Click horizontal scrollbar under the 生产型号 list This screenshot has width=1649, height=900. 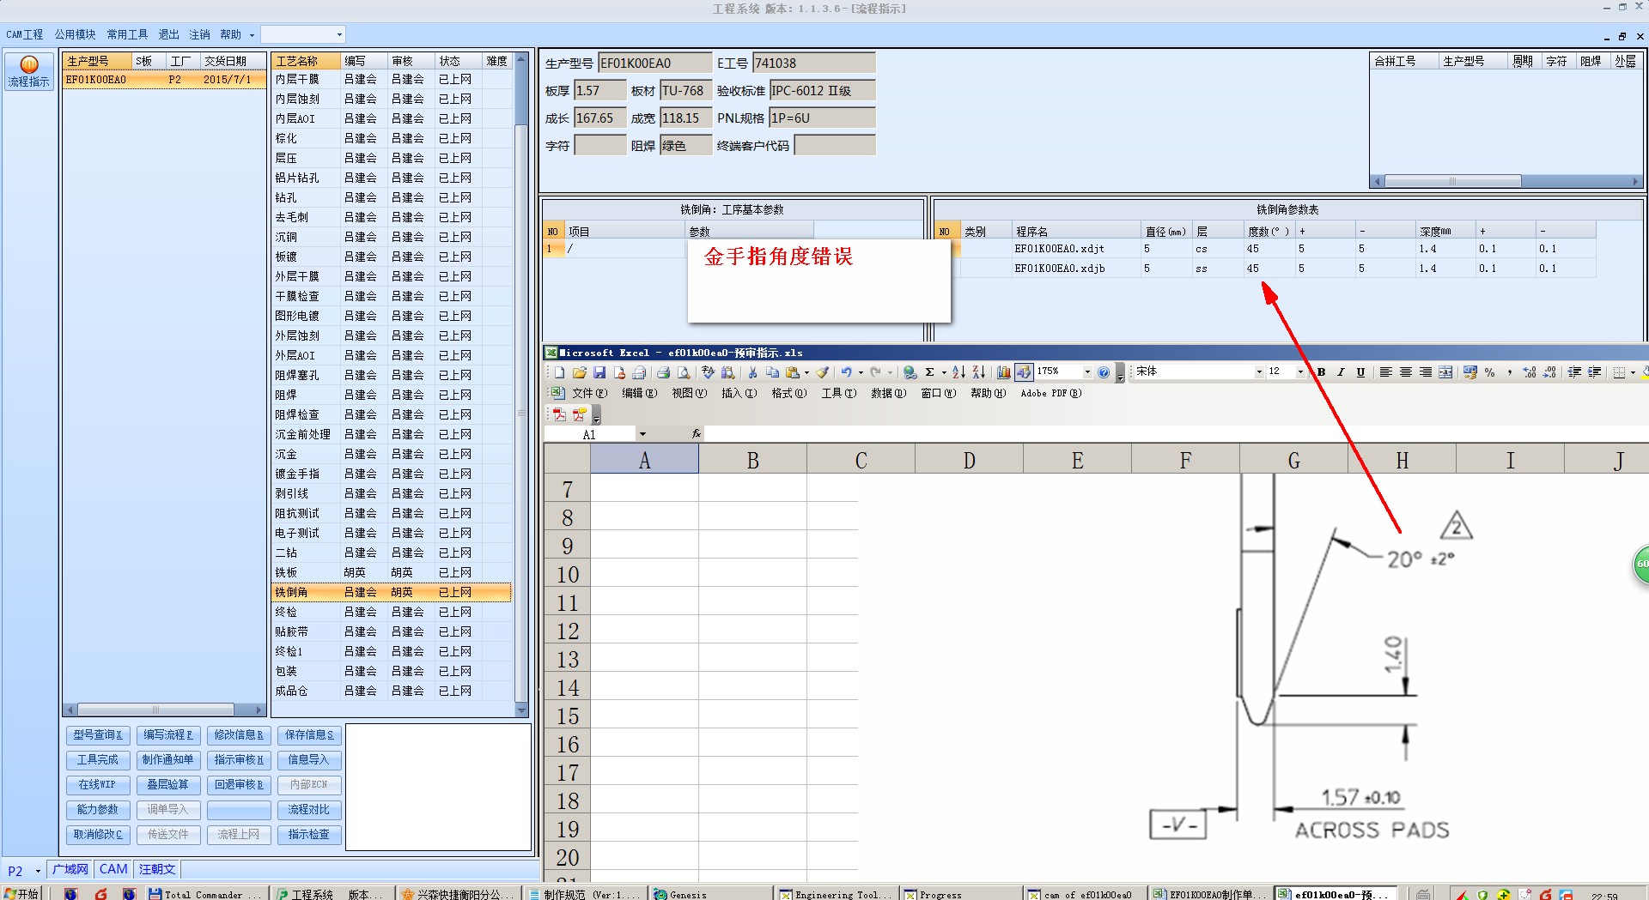click(163, 710)
